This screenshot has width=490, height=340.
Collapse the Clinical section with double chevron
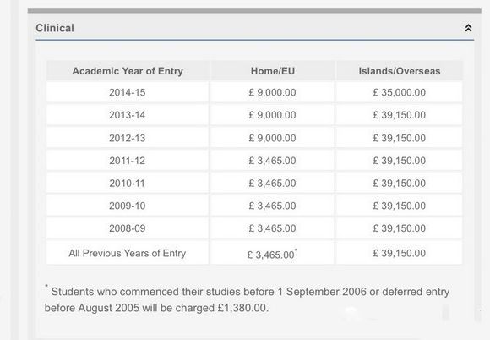tap(468, 28)
